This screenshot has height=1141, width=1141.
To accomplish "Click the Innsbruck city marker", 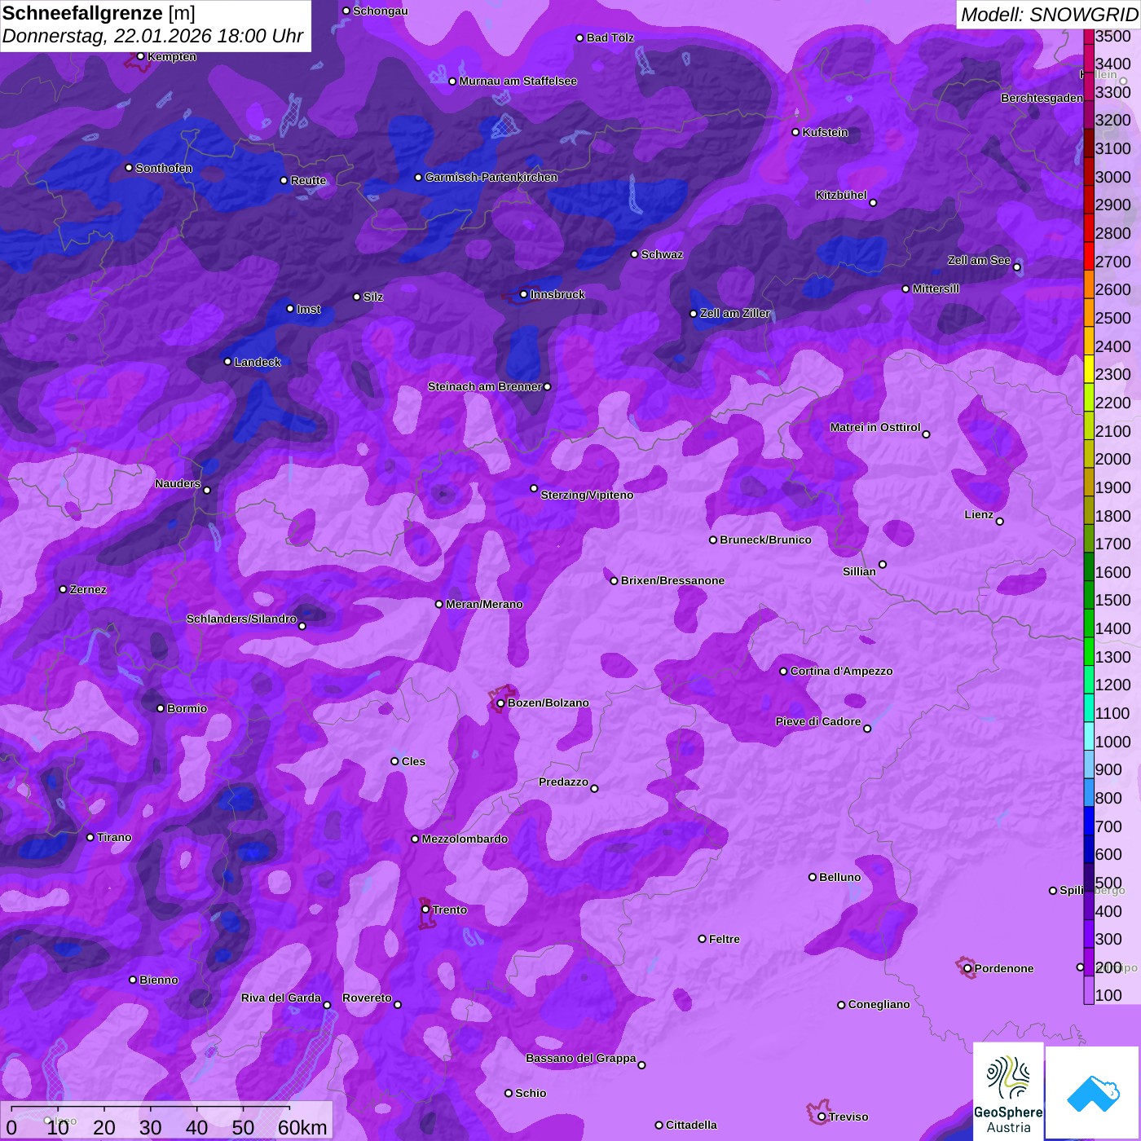I will tap(523, 294).
